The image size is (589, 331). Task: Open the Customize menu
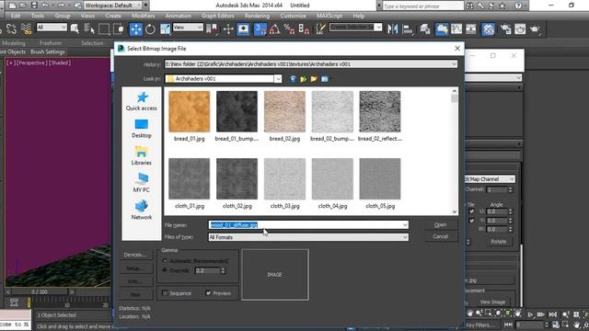pos(293,16)
